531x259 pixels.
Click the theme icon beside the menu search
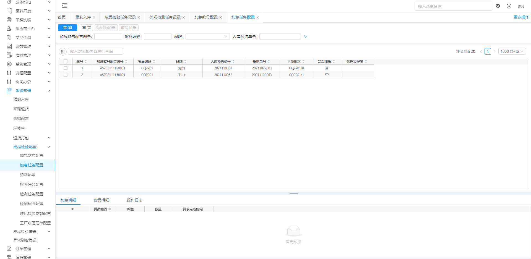[498, 6]
